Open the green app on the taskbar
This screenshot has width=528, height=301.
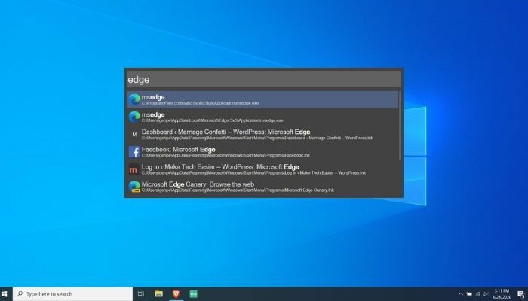(x=193, y=294)
